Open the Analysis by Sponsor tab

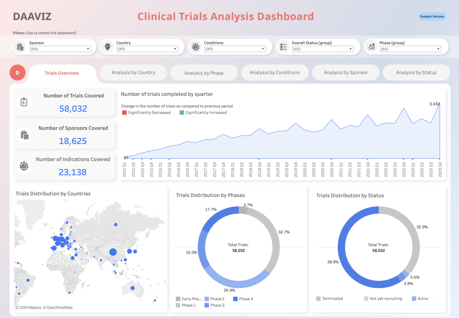coord(346,72)
